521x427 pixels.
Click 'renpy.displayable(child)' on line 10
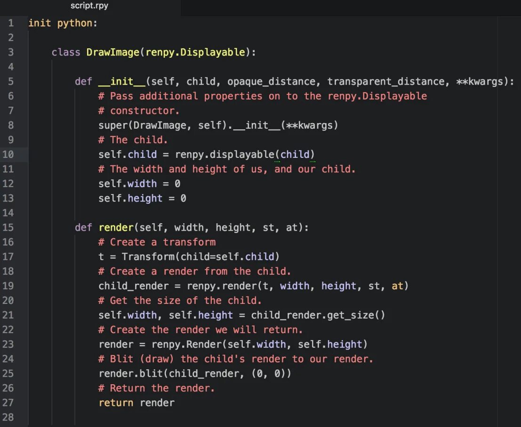pyautogui.click(x=245, y=155)
